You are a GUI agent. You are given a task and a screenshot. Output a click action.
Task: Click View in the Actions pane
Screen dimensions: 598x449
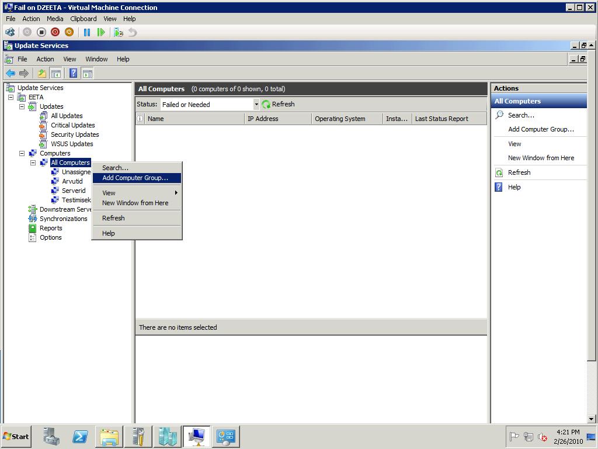[x=514, y=144]
